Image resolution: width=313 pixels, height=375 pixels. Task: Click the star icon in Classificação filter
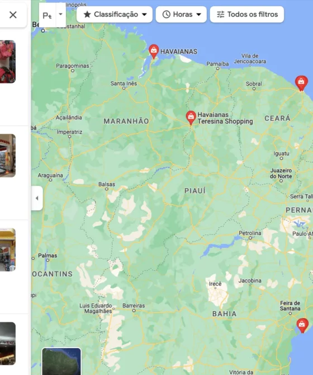click(x=87, y=15)
